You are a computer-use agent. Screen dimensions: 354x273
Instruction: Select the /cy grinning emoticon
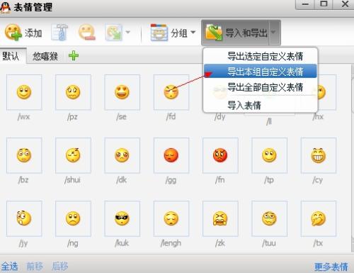(319, 155)
